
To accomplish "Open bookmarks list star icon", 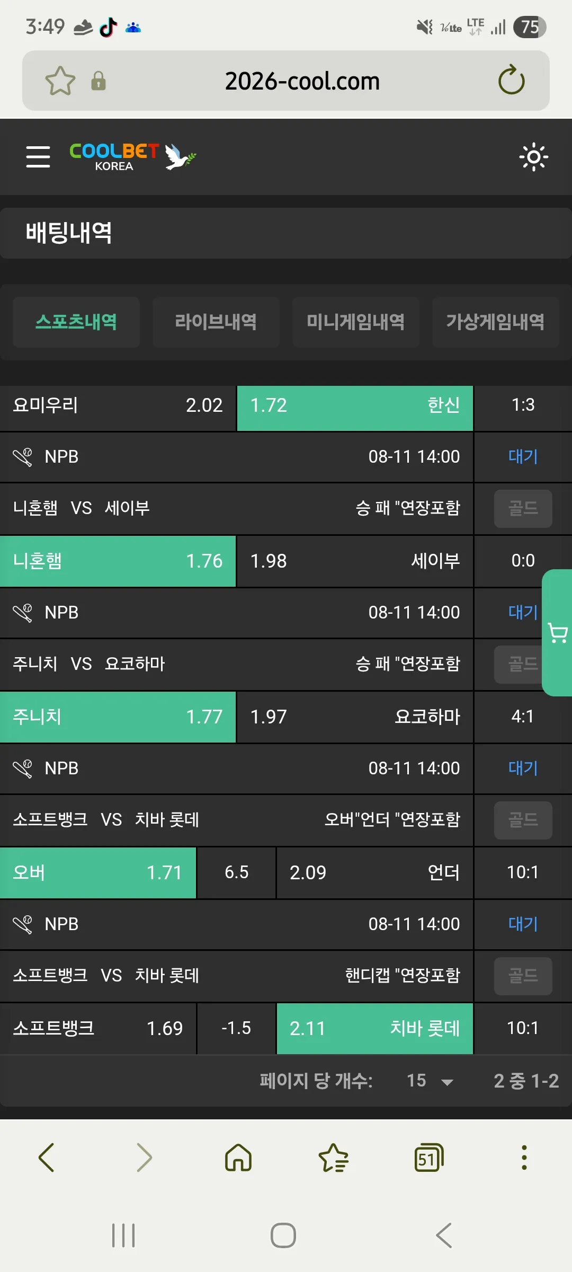I will pyautogui.click(x=334, y=1157).
